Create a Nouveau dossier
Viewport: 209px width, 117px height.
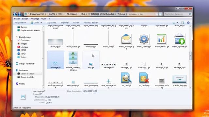tap(90, 23)
